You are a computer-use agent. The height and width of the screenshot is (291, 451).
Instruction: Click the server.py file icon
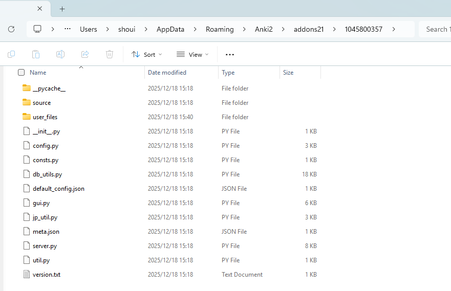(27, 246)
